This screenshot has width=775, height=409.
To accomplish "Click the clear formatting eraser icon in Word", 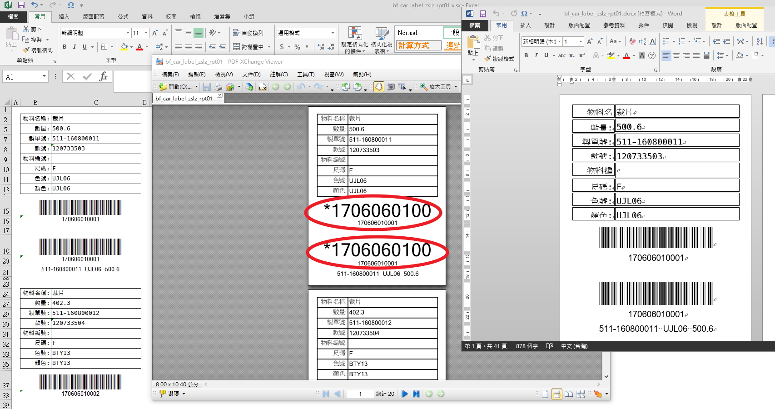I will [632, 41].
